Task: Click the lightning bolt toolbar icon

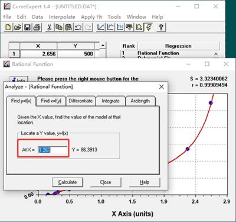Action: pos(149,27)
